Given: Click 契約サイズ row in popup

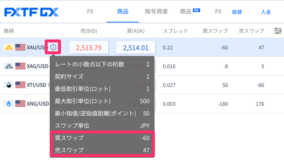Looking at the screenshot, I should pyautogui.click(x=102, y=76).
